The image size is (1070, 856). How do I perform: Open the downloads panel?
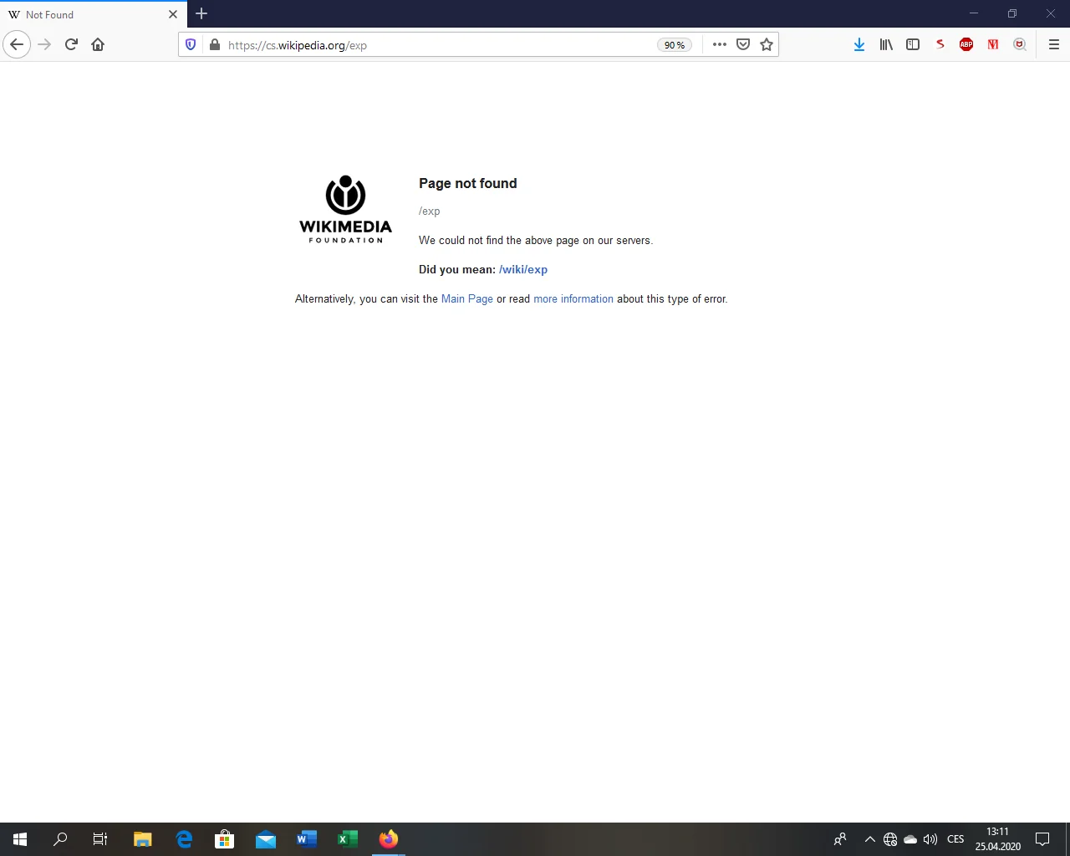859,44
